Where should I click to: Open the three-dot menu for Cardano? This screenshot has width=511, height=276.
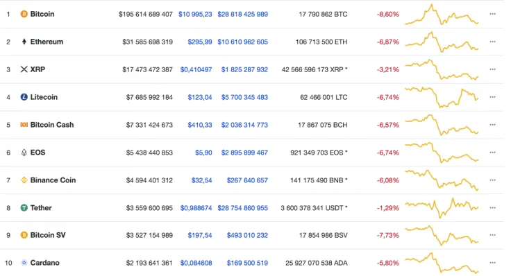tap(492, 263)
